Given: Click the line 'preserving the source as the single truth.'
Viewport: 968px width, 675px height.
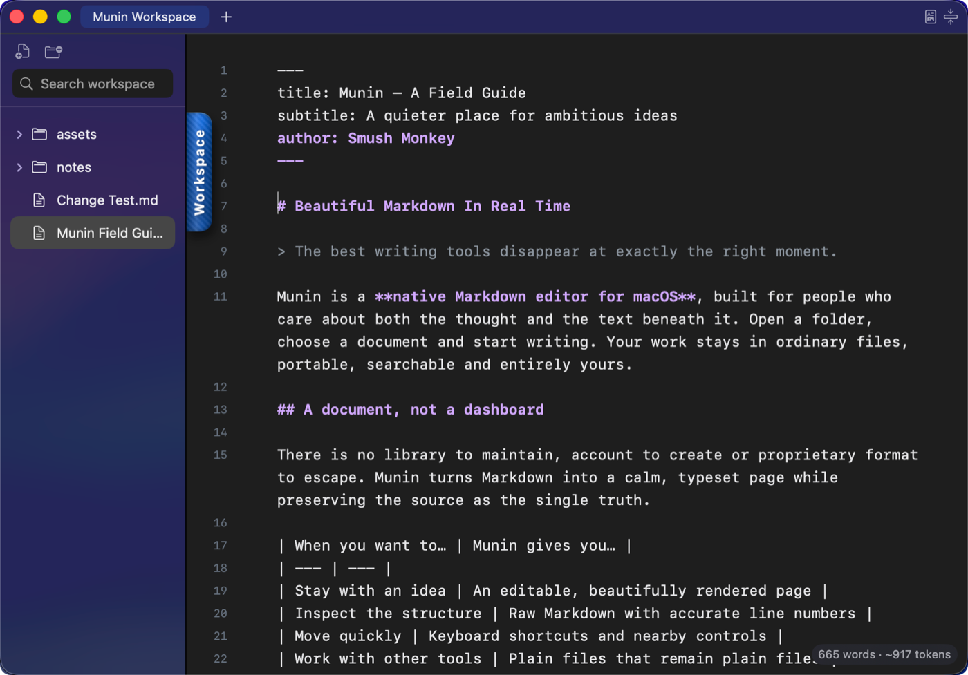Looking at the screenshot, I should (464, 500).
